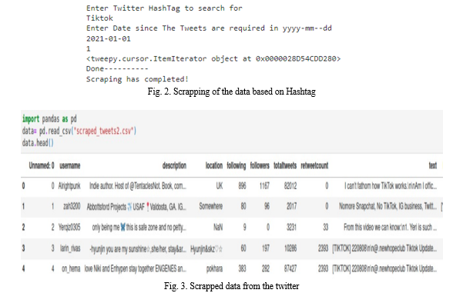Click the description column header
The width and height of the screenshot is (453, 293).
coord(174,165)
